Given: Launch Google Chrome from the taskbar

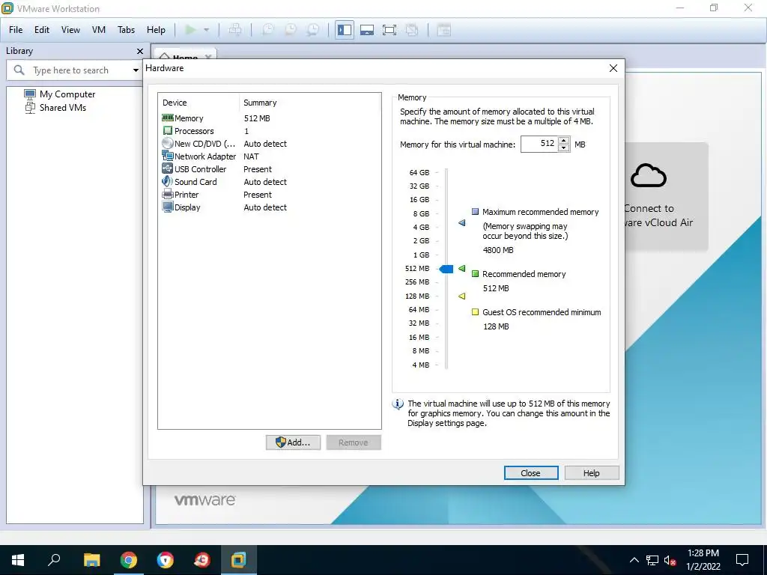Looking at the screenshot, I should point(129,560).
